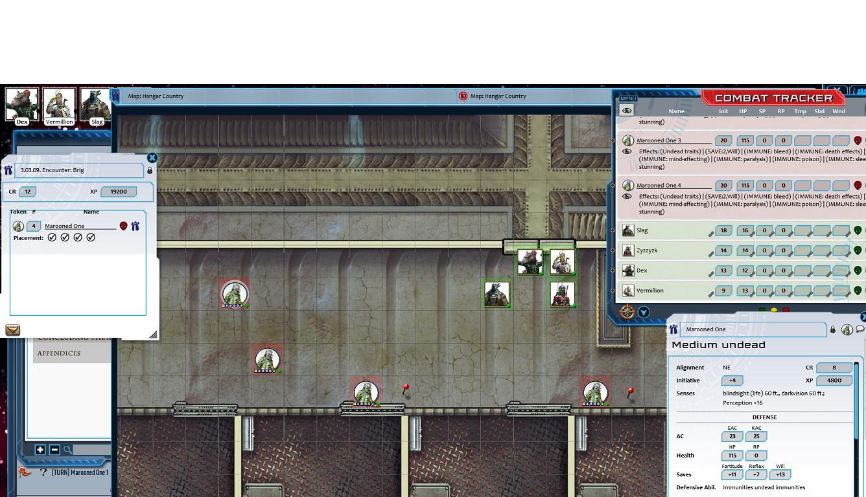The width and height of the screenshot is (866, 497).
Task: Click the green ally icon on Slag's tracker row
Action: (857, 230)
